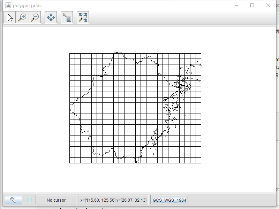
Task: Click the 'No cursor' position label
Action: 56,200
